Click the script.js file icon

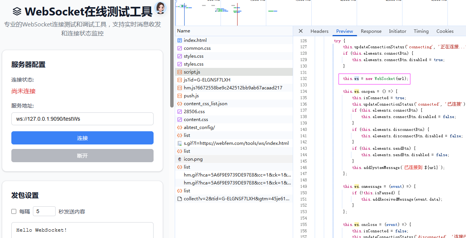(180, 72)
